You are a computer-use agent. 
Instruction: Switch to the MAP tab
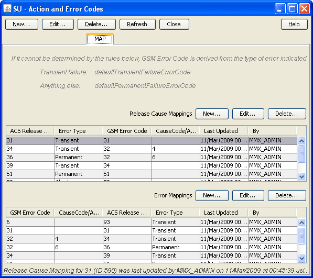click(100, 39)
